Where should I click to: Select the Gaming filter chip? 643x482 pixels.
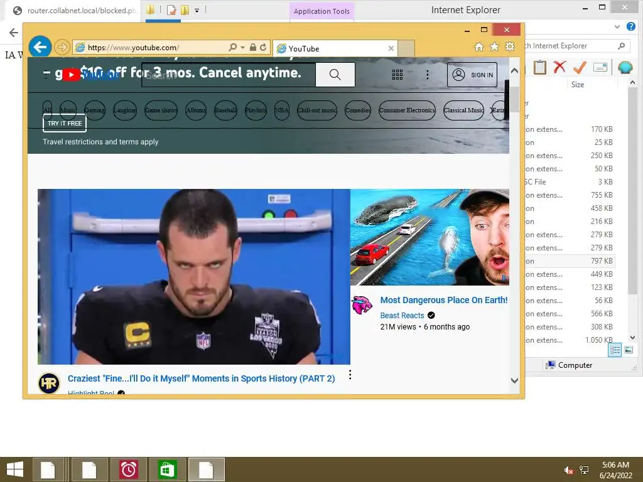95,110
